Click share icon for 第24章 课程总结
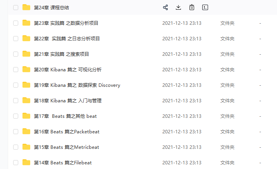277x169 pixels. coord(165,7)
